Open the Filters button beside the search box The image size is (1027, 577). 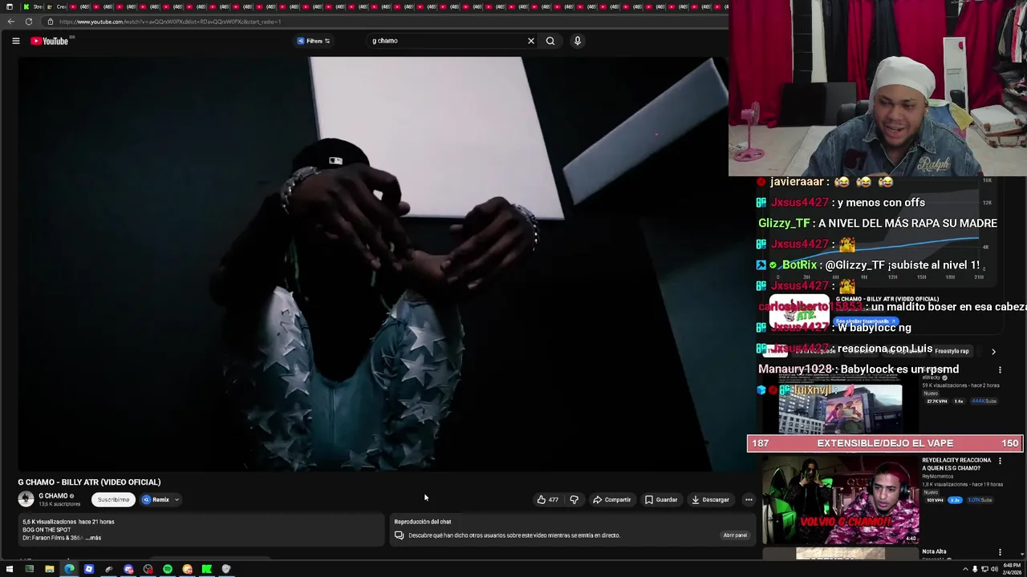(314, 41)
